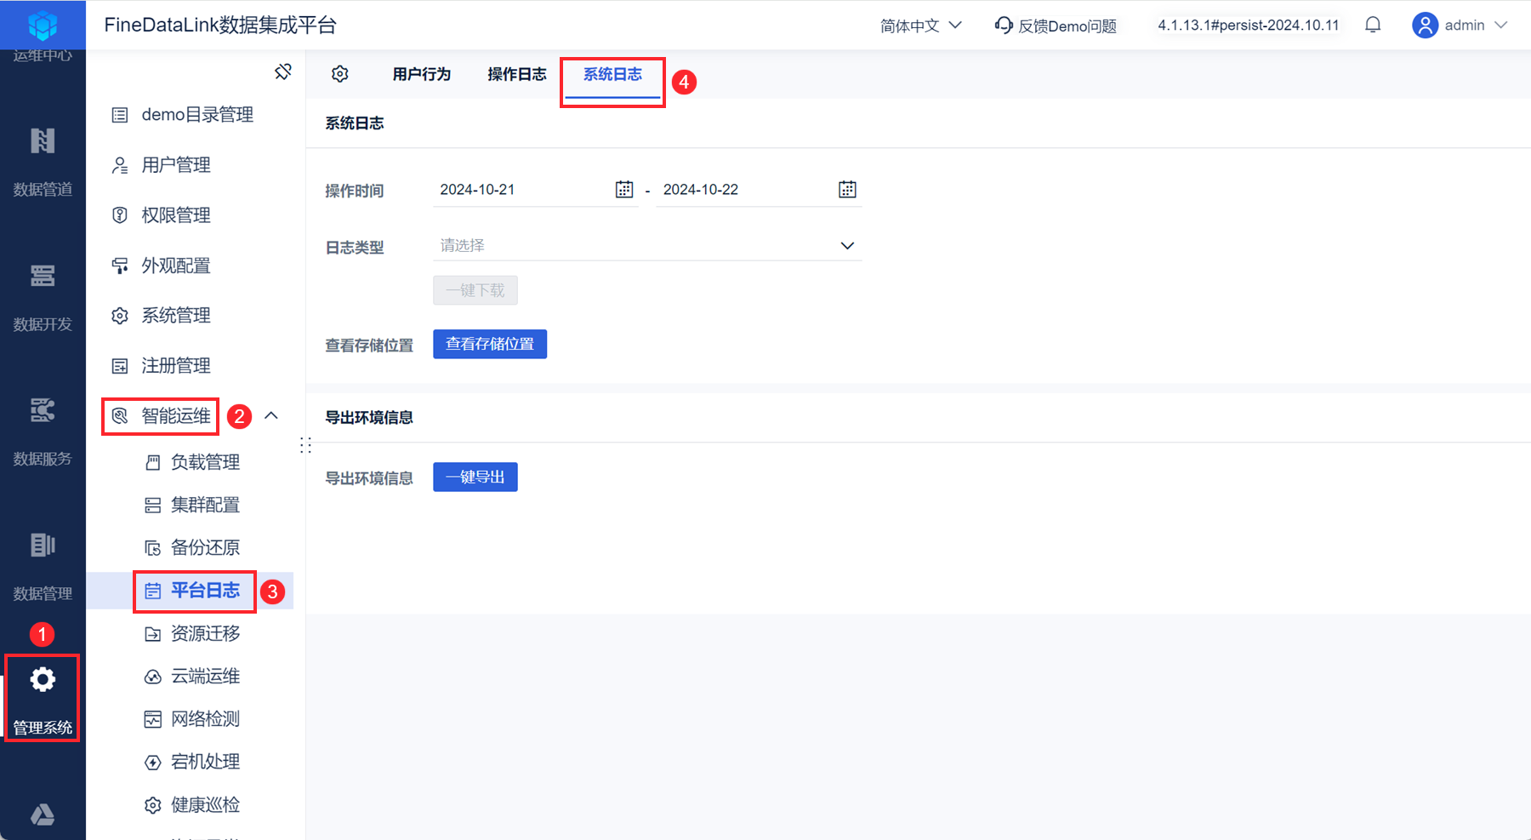The width and height of the screenshot is (1531, 840).
Task: Collapse the 智能运维 submenu chevron
Action: 271,415
